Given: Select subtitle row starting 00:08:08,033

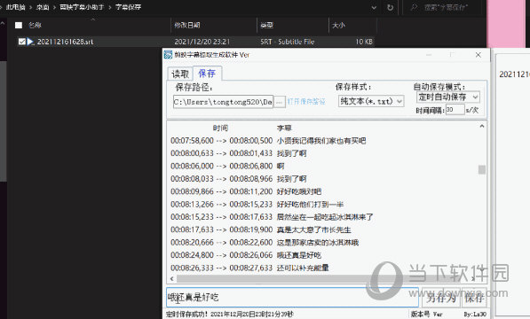Looking at the screenshot, I should tap(239, 179).
